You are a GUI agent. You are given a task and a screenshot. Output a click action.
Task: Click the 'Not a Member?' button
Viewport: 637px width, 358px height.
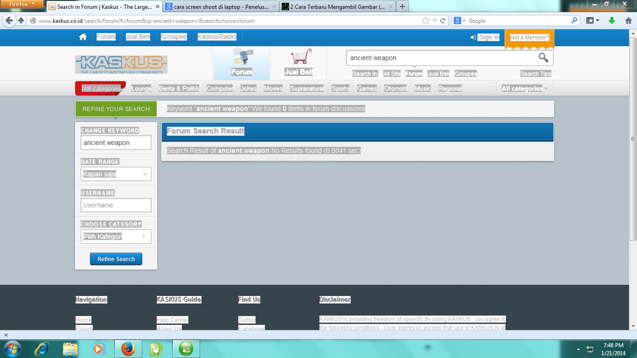(x=530, y=38)
